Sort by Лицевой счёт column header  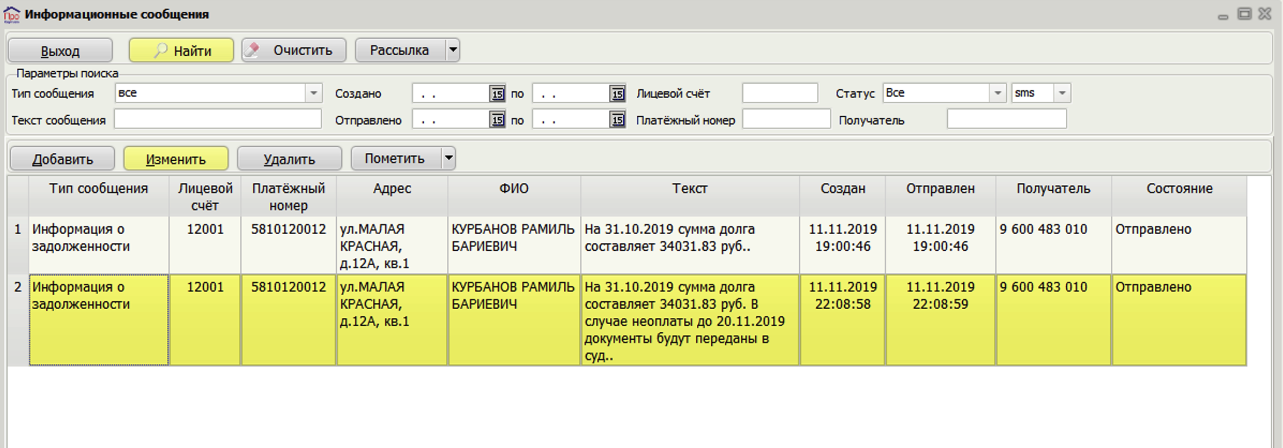(x=205, y=196)
